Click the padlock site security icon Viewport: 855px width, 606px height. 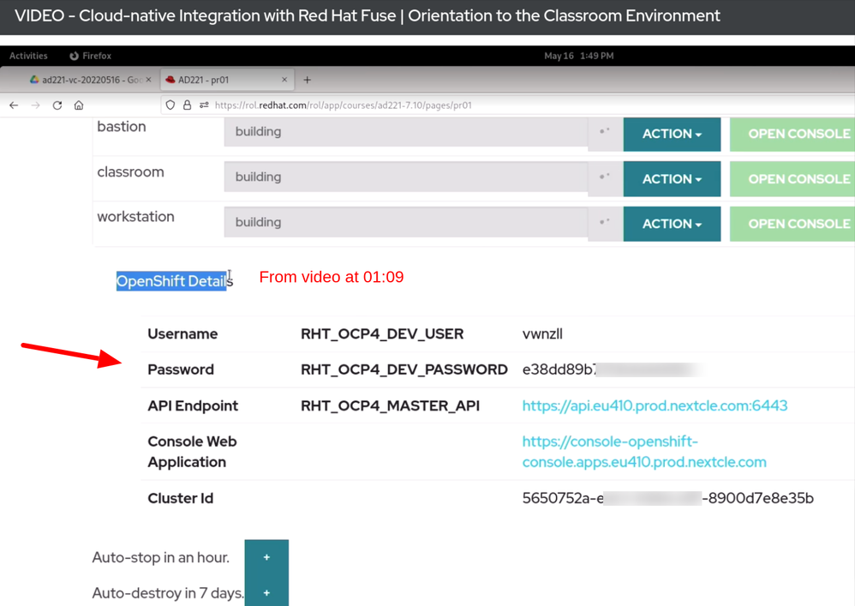187,105
